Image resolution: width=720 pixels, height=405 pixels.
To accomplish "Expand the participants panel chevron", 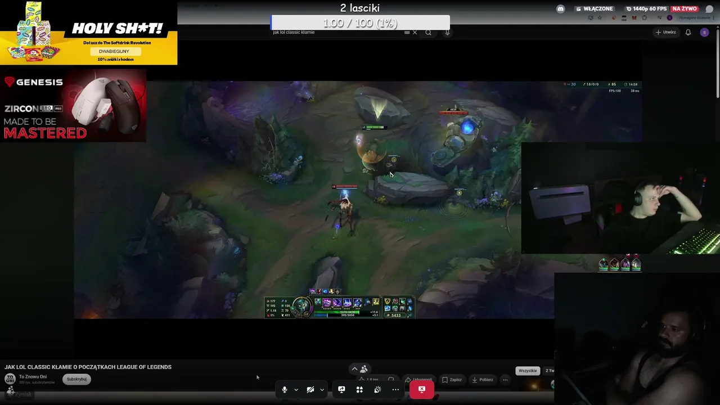I will (x=354, y=369).
